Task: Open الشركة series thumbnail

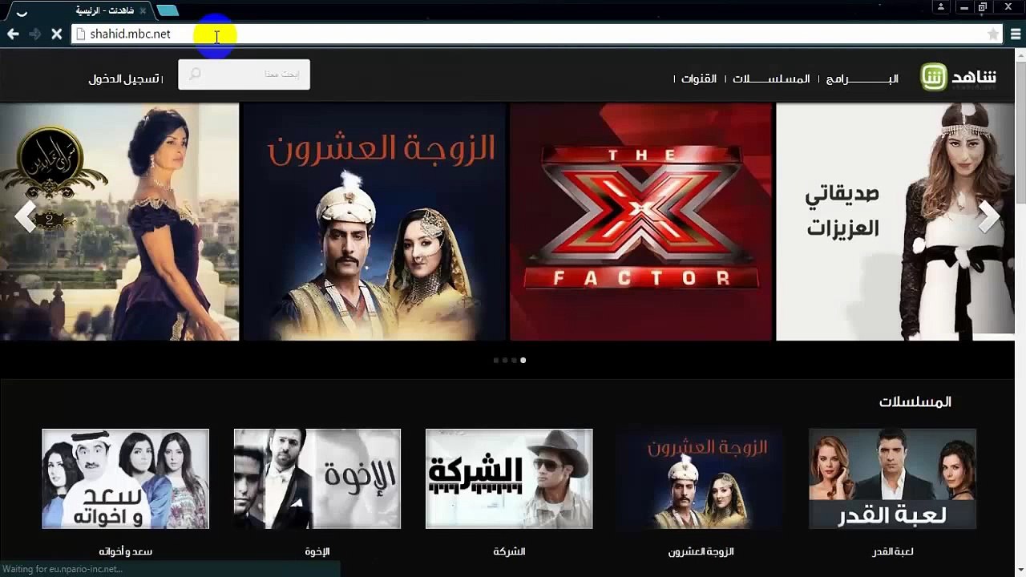Action: [x=509, y=478]
